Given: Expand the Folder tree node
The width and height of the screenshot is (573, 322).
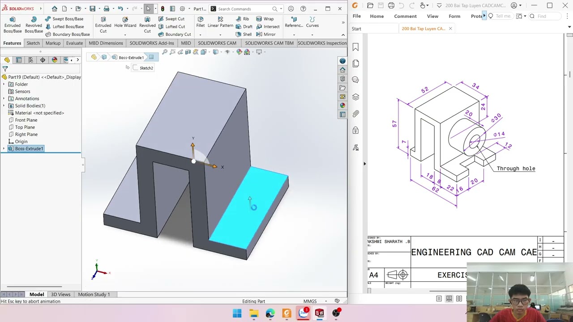Looking at the screenshot, I should pyautogui.click(x=4, y=84).
